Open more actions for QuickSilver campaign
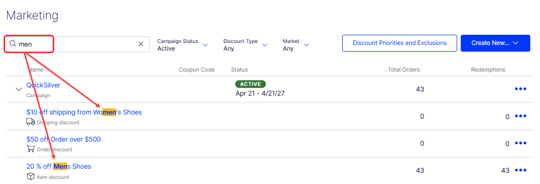This screenshot has height=184, width=540. [x=521, y=89]
